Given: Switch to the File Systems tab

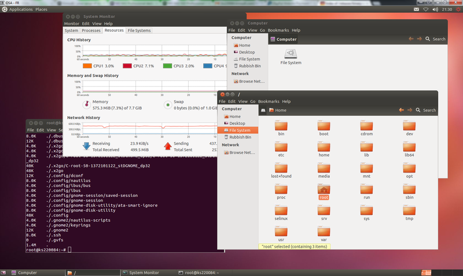Looking at the screenshot, I should 139,31.
